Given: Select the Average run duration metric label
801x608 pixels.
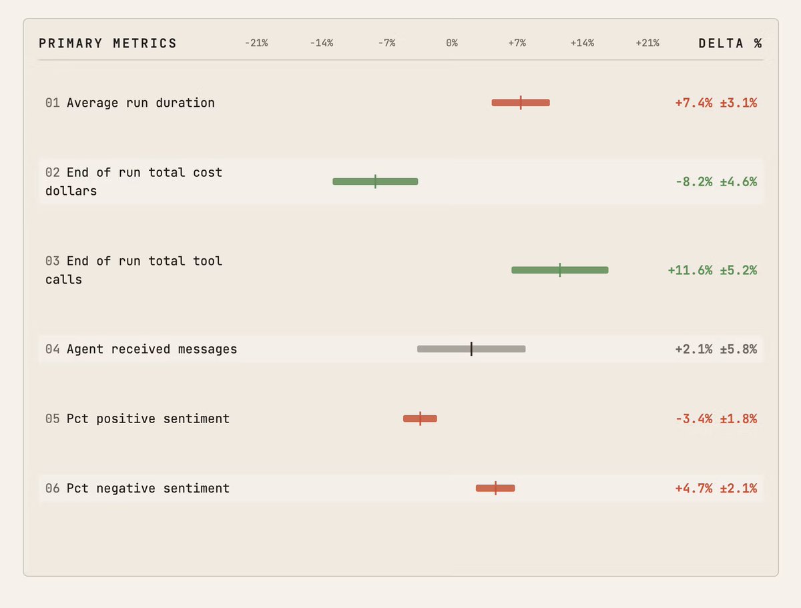Looking at the screenshot, I should [x=141, y=103].
